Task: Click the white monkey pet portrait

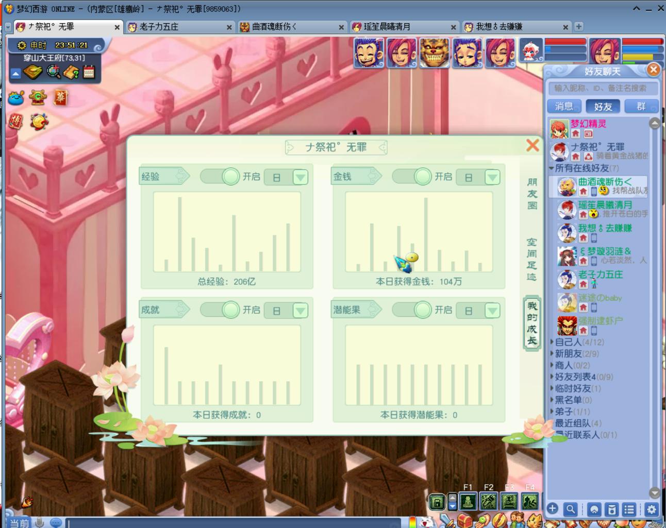Action: click(531, 50)
